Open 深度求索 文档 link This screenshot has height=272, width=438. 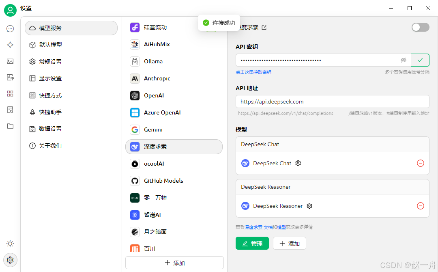259,227
